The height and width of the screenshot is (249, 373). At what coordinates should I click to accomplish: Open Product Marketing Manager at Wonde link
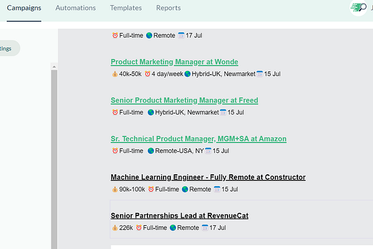pyautogui.click(x=174, y=62)
